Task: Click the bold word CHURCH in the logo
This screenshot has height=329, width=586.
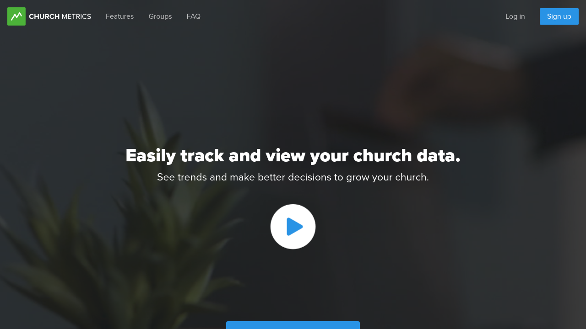Action: pyautogui.click(x=44, y=16)
